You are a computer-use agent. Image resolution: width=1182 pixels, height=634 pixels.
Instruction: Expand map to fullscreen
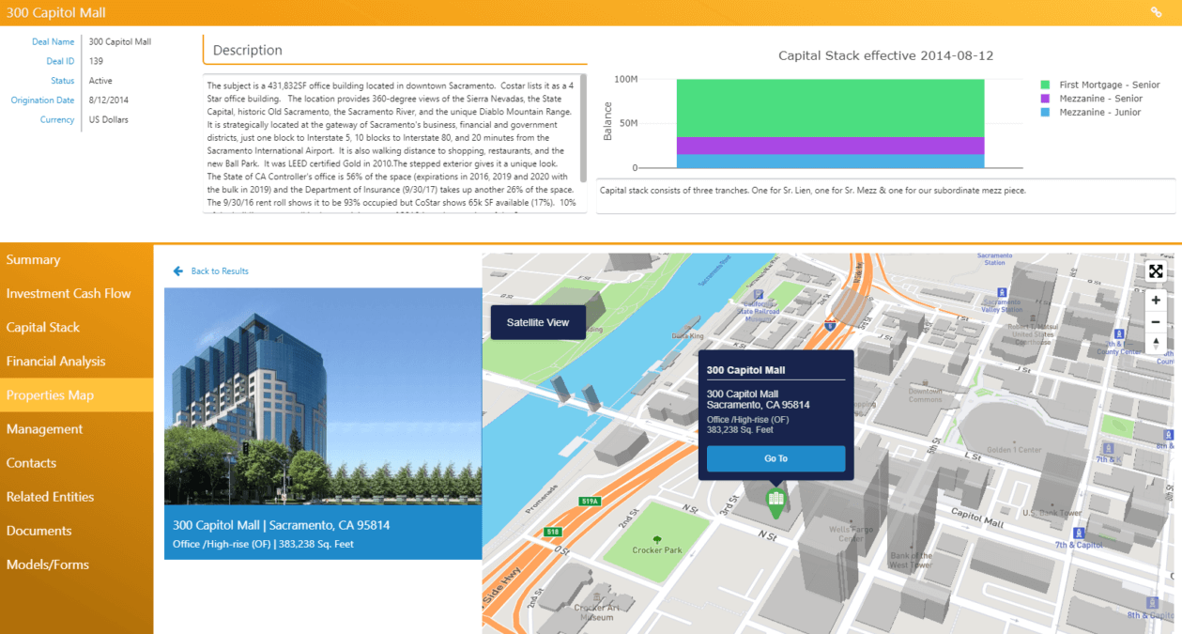(1156, 271)
